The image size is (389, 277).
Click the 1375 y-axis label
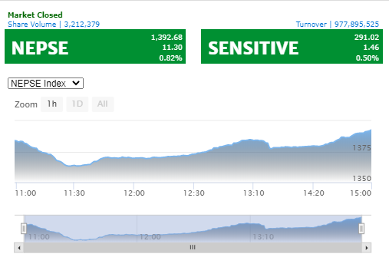coord(361,148)
